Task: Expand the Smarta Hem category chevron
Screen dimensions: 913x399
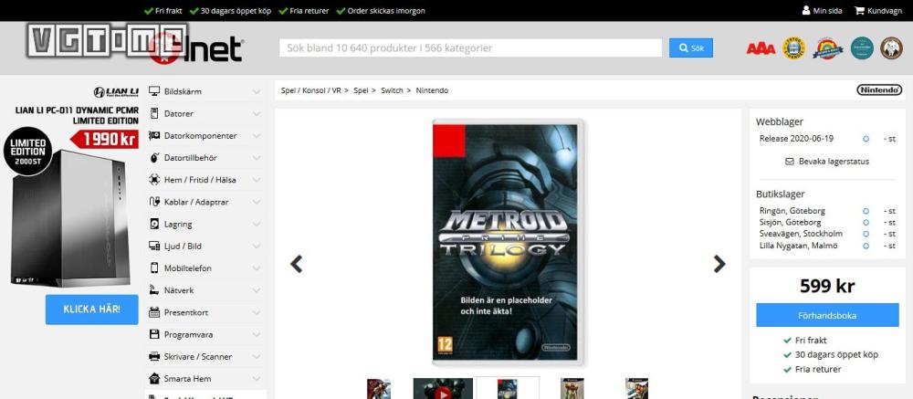Action: point(257,379)
